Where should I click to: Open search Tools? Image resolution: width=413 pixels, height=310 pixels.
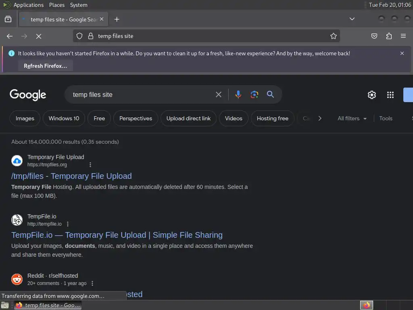386,118
